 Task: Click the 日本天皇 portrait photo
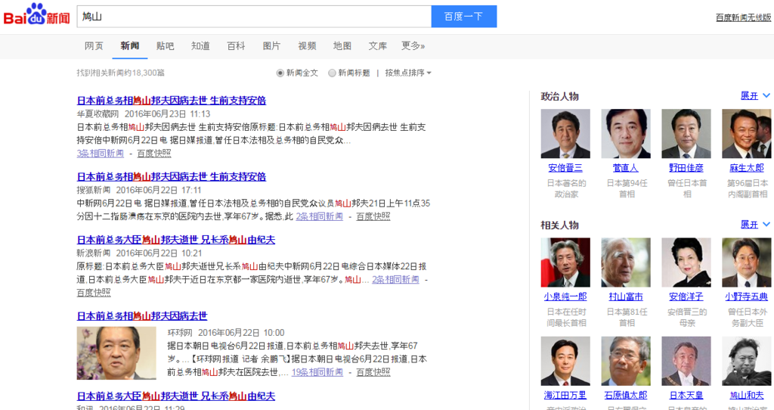[x=686, y=361]
